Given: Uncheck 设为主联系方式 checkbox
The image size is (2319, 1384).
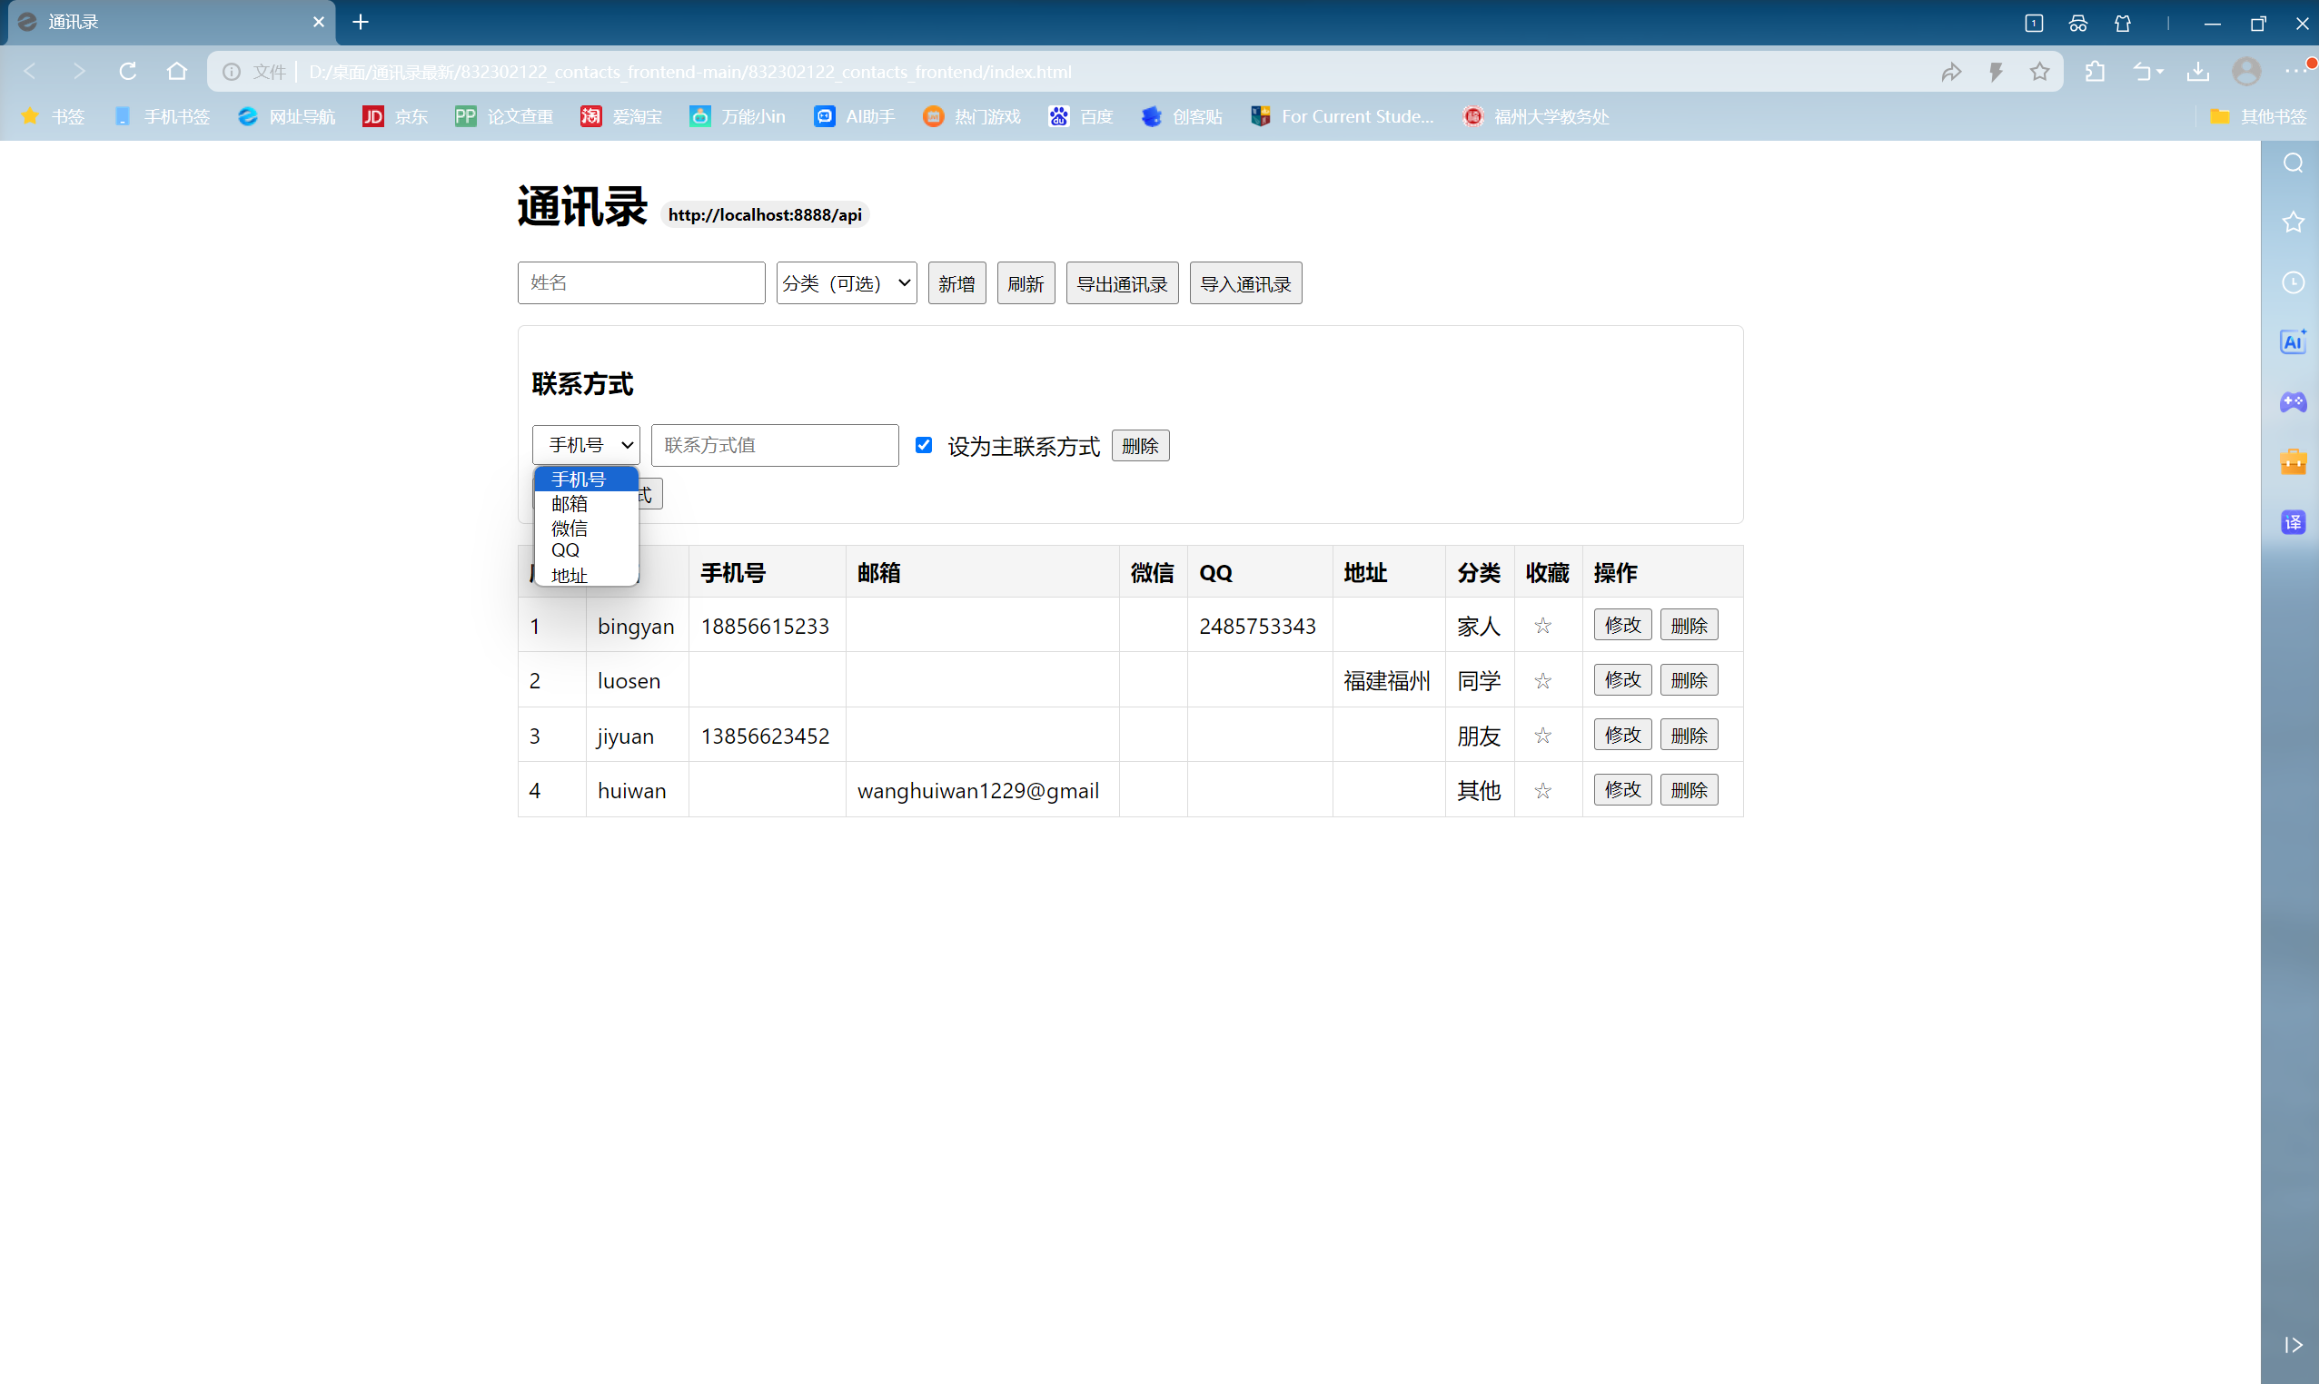Looking at the screenshot, I should pos(924,445).
